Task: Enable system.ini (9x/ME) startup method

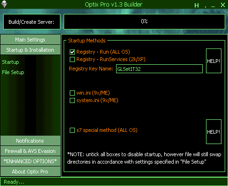Action: coord(72,100)
